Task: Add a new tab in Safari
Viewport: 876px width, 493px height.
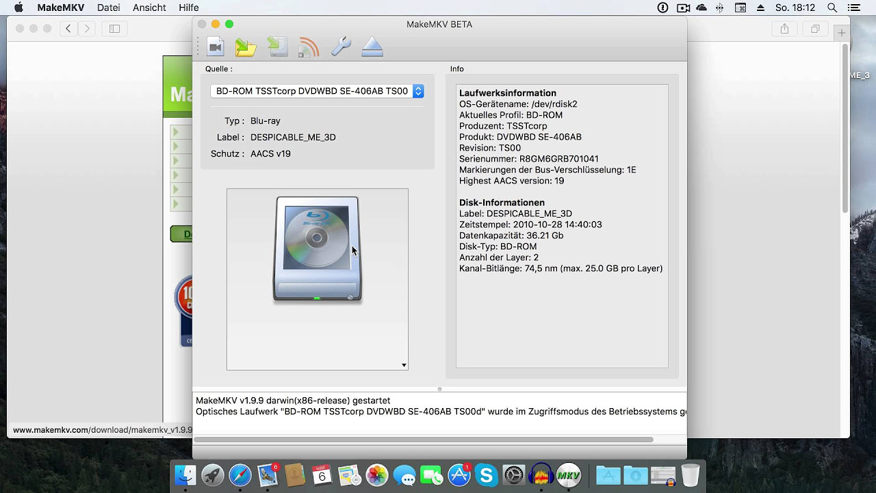Action: [x=842, y=33]
